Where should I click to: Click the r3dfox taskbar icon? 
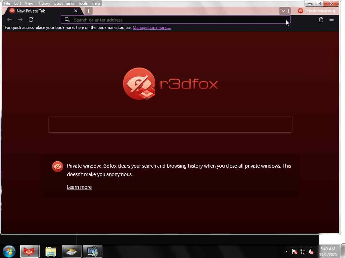click(29, 251)
